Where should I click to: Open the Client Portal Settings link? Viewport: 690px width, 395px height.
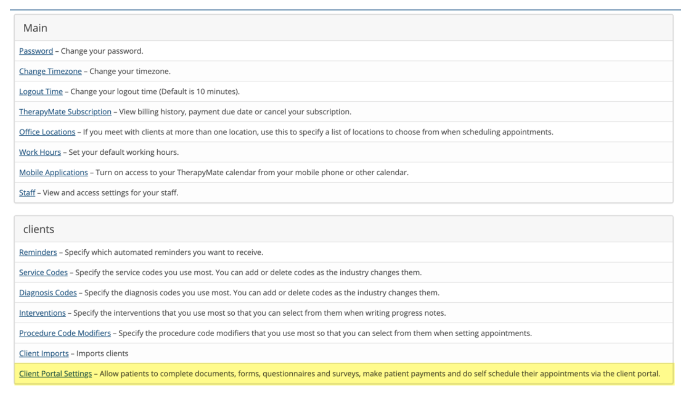[x=56, y=374]
